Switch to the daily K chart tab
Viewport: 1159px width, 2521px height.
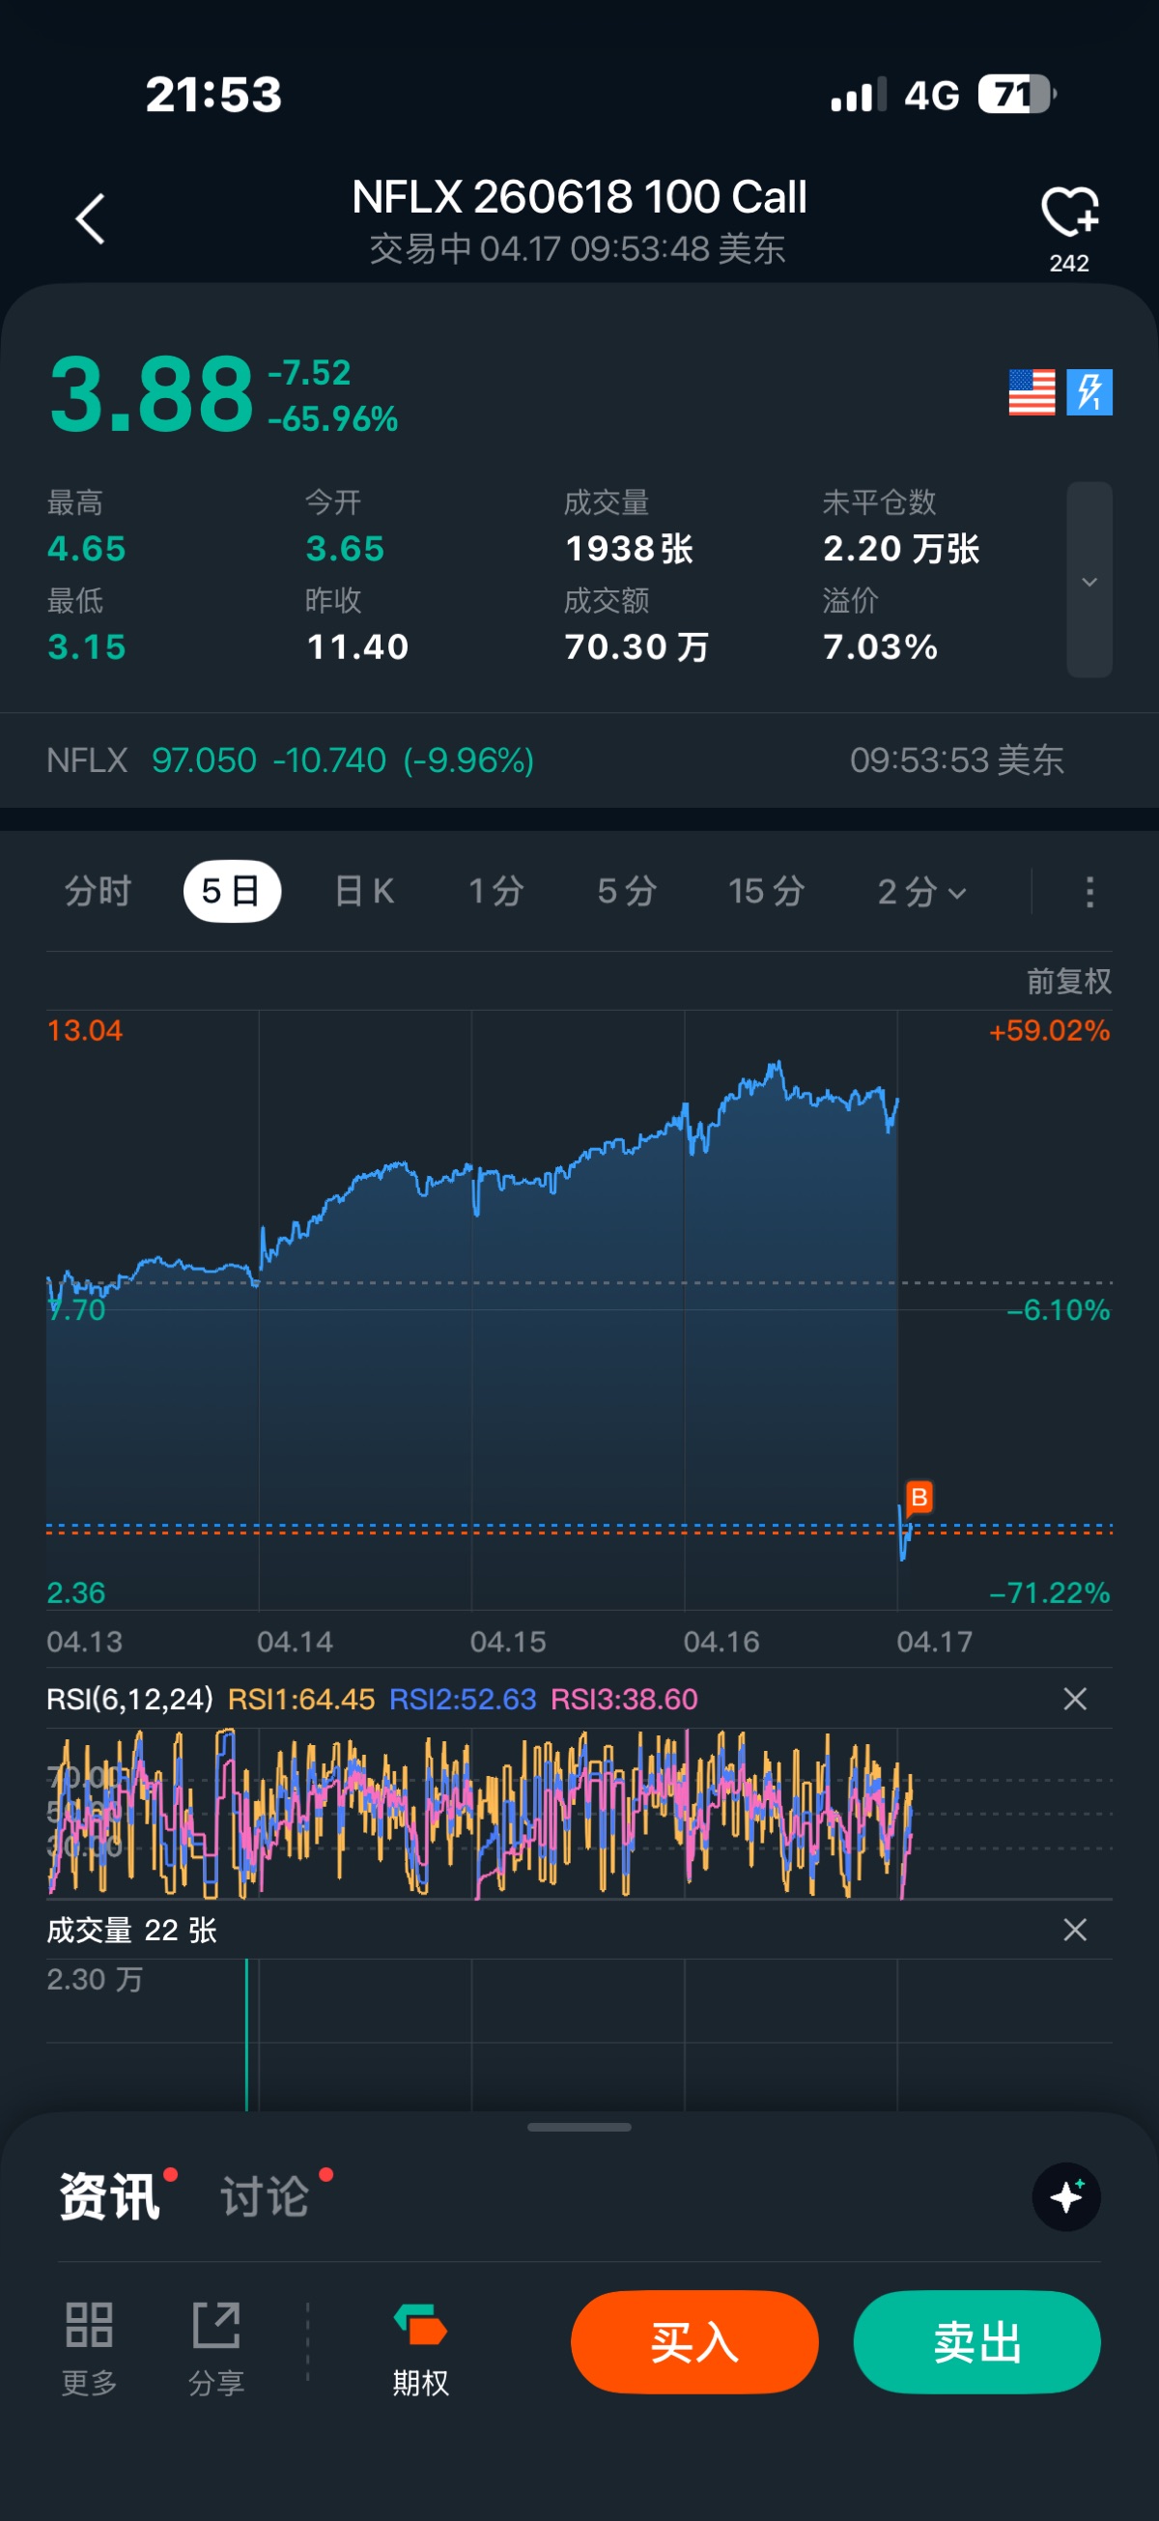(x=364, y=892)
